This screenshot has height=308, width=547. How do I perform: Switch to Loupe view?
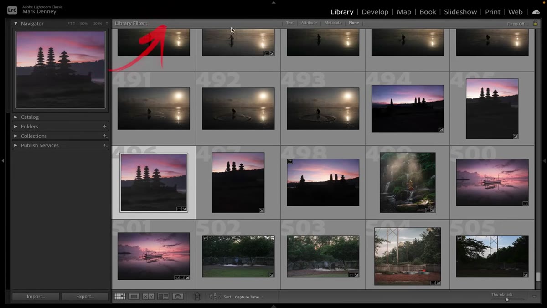(134, 297)
